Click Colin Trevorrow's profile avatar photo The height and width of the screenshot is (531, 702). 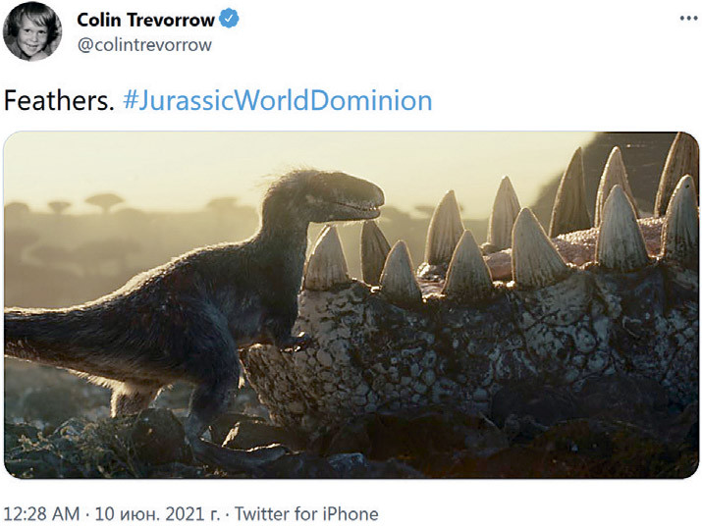[32, 31]
